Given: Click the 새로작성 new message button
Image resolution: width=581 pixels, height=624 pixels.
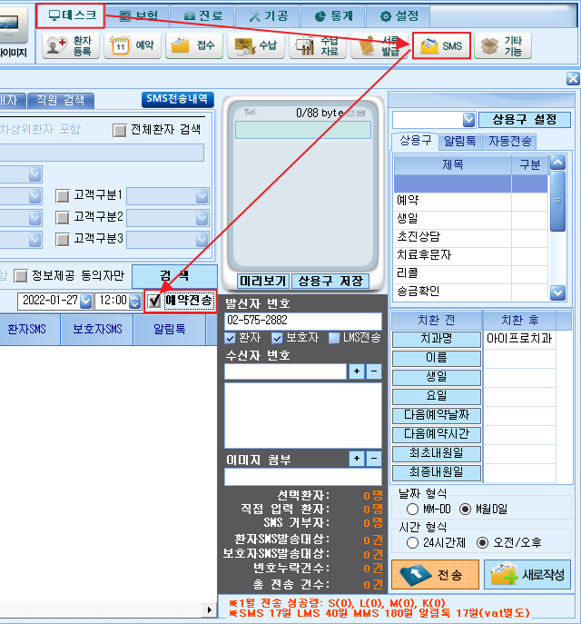Looking at the screenshot, I should [x=527, y=574].
